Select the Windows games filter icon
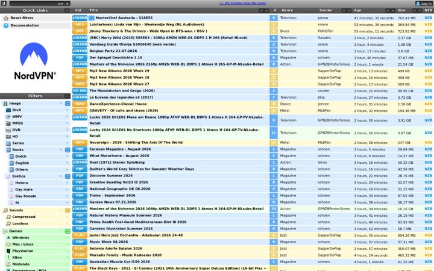The height and width of the screenshot is (271, 434). pyautogui.click(x=8, y=238)
